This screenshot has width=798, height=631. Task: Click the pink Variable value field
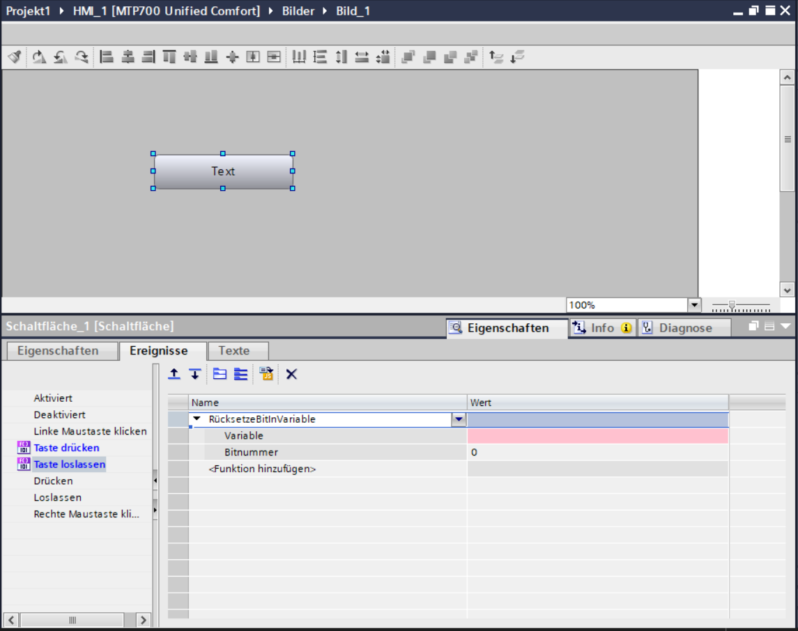click(x=597, y=436)
